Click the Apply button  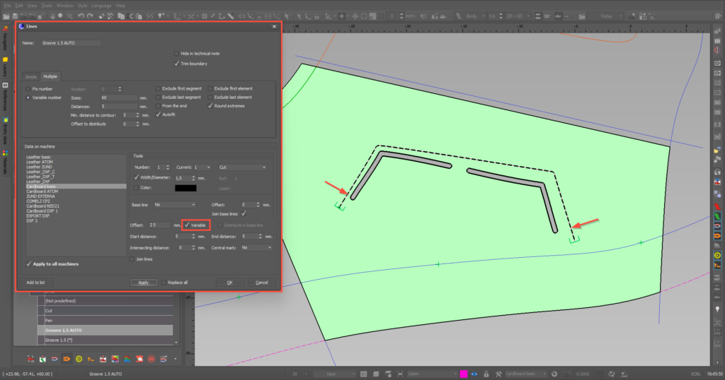click(x=143, y=283)
